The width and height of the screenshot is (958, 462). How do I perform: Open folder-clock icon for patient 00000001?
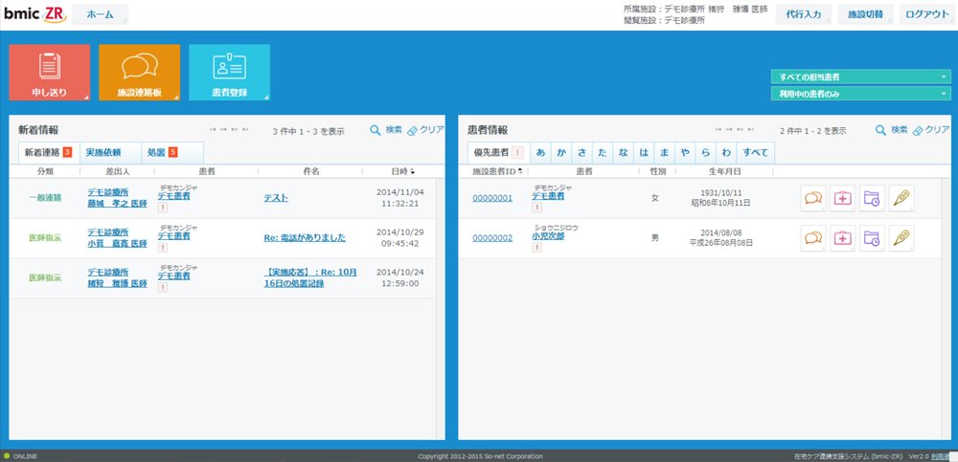point(872,198)
